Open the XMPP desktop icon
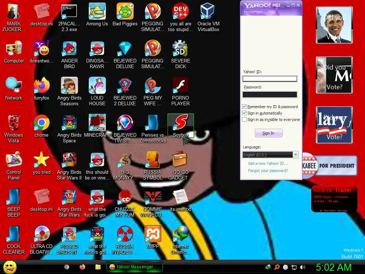365x274 pixels. click(x=153, y=237)
